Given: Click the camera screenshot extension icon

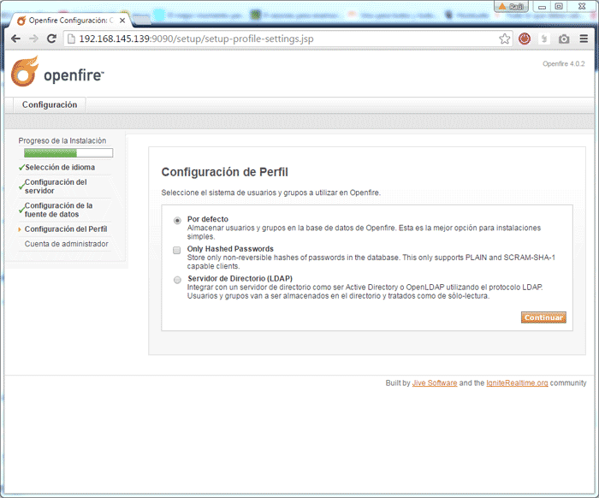Looking at the screenshot, I should click(x=564, y=39).
